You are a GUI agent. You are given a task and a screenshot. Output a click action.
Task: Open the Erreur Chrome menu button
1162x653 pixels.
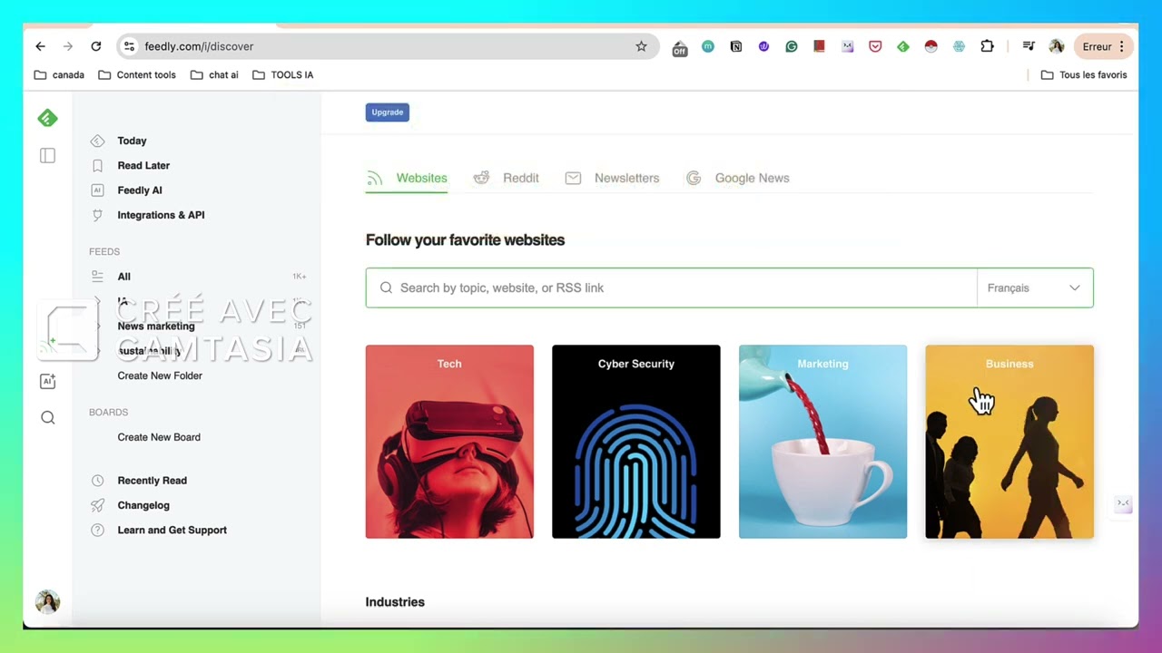click(1104, 46)
